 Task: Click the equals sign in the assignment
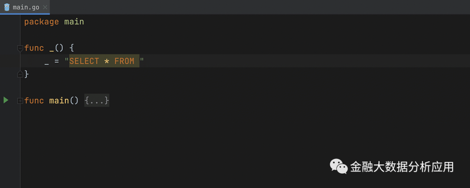(x=57, y=61)
